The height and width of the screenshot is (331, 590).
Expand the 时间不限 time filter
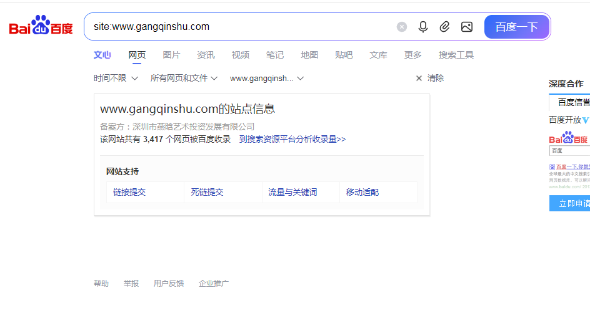click(x=116, y=78)
